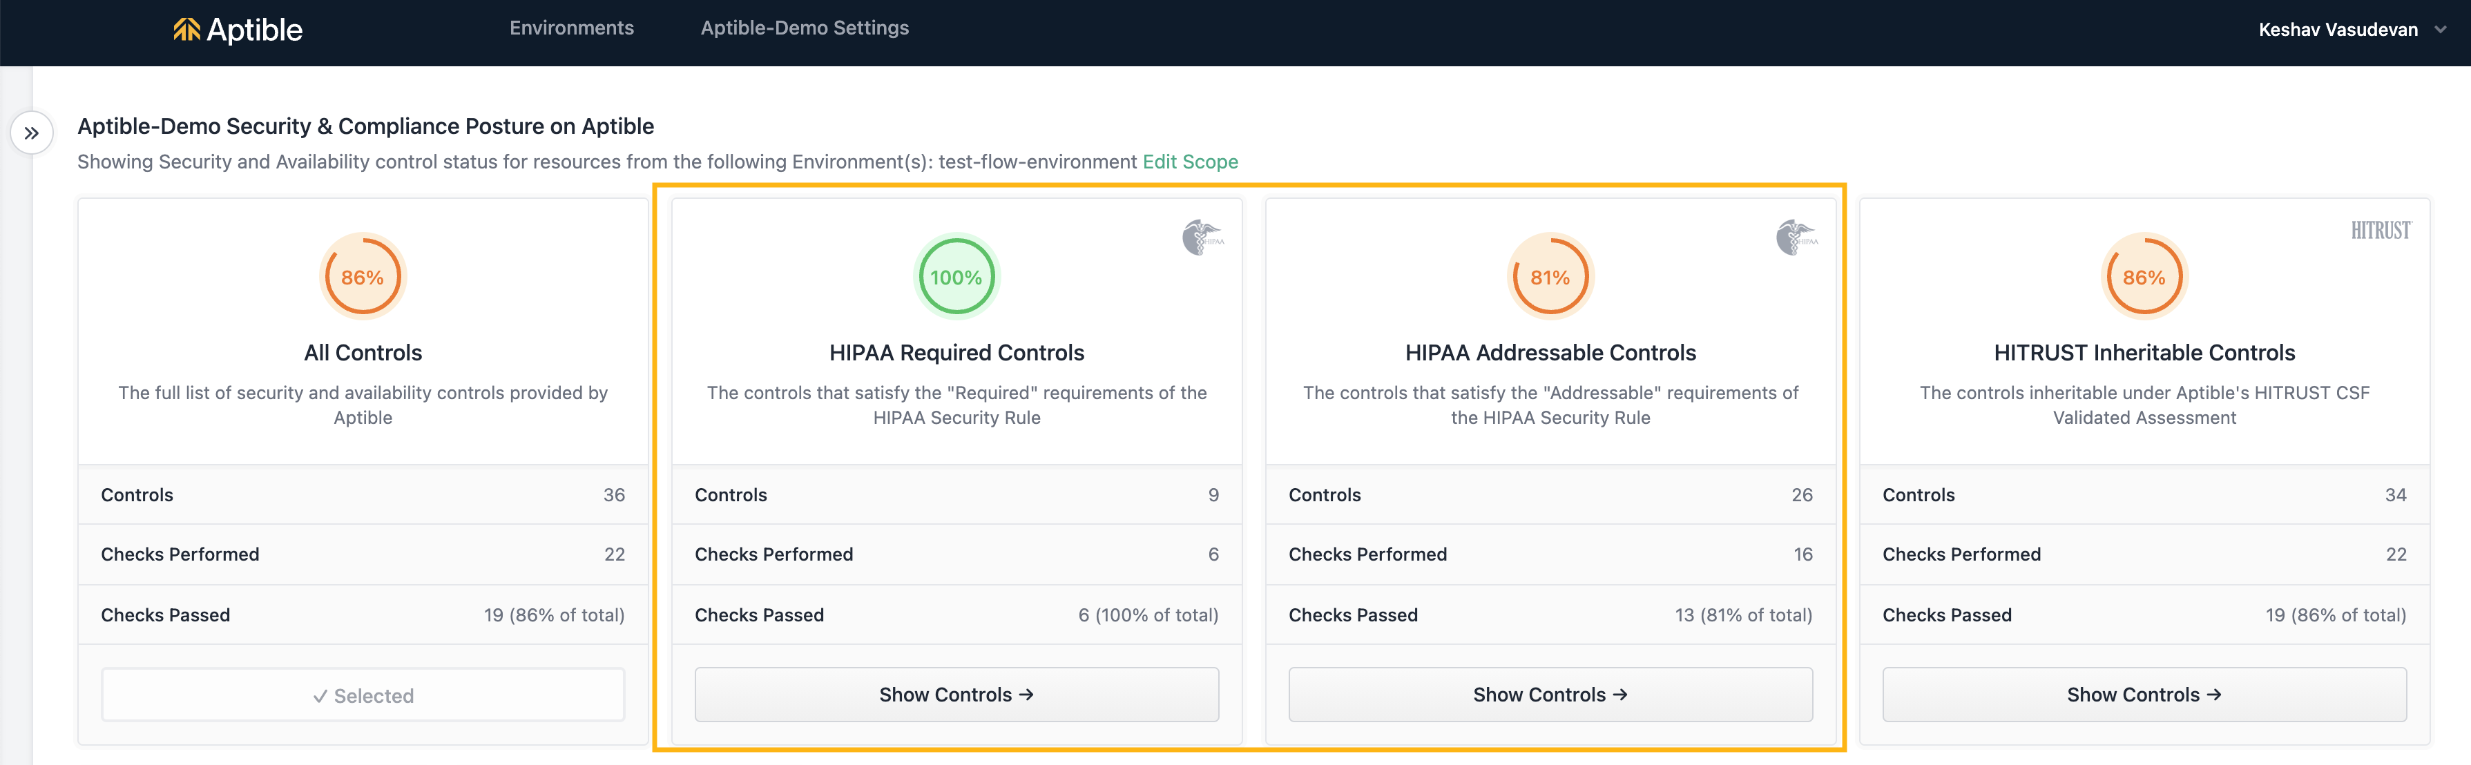2471x765 pixels.
Task: Show Controls for HIPAA Addressable Controls
Action: [1550, 694]
